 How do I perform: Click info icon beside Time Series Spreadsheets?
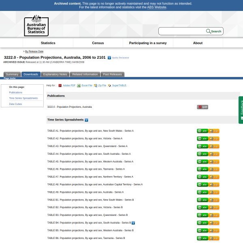tap(86, 120)
